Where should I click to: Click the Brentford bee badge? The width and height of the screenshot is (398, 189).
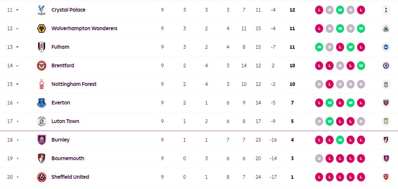tap(41, 66)
